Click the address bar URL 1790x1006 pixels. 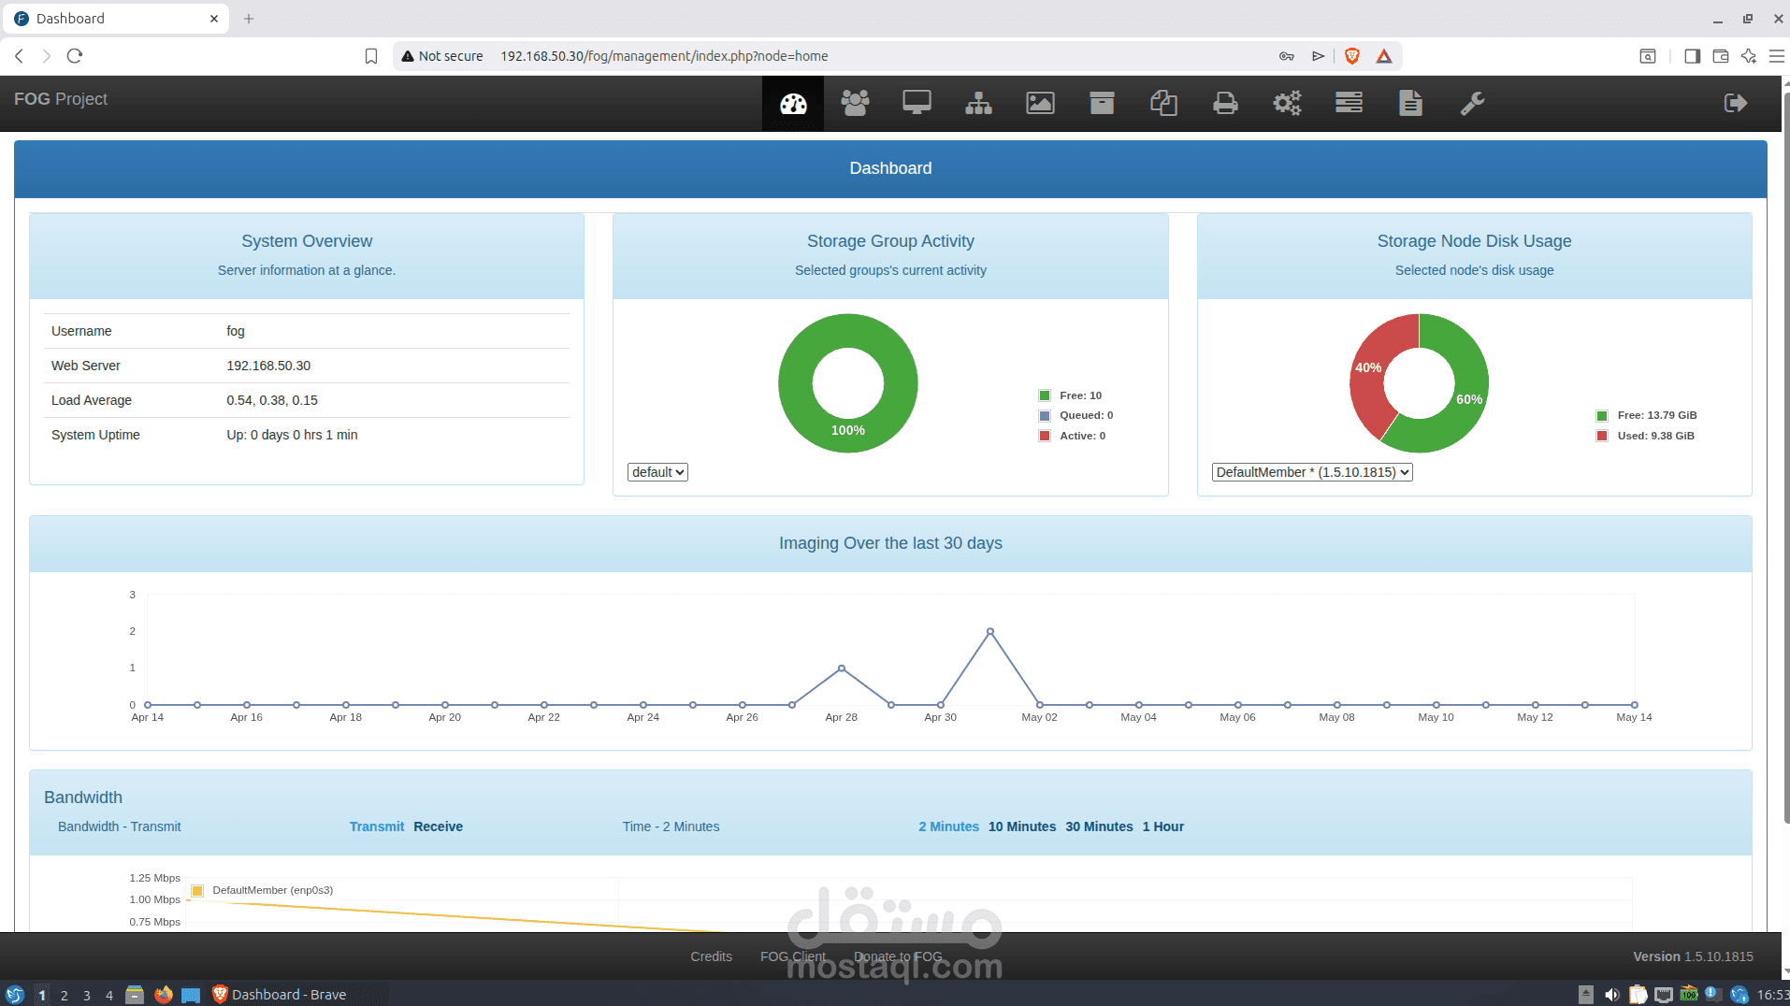tap(664, 56)
